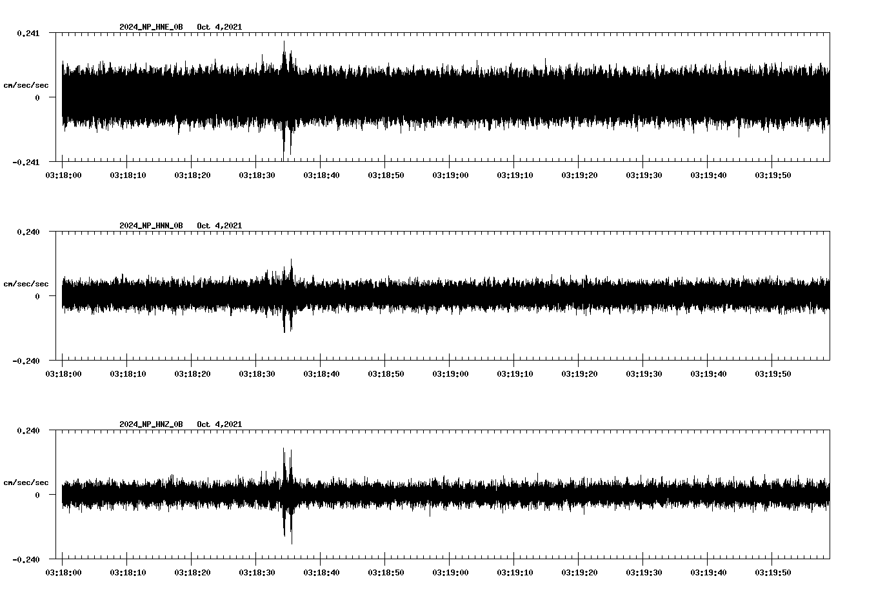Click the zero axis label on HNN plot
876x596 pixels.
pyautogui.click(x=37, y=297)
